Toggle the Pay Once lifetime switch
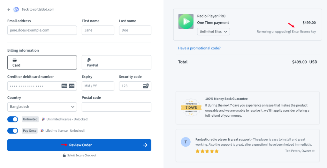This screenshot has width=327, height=168. click(x=13, y=131)
